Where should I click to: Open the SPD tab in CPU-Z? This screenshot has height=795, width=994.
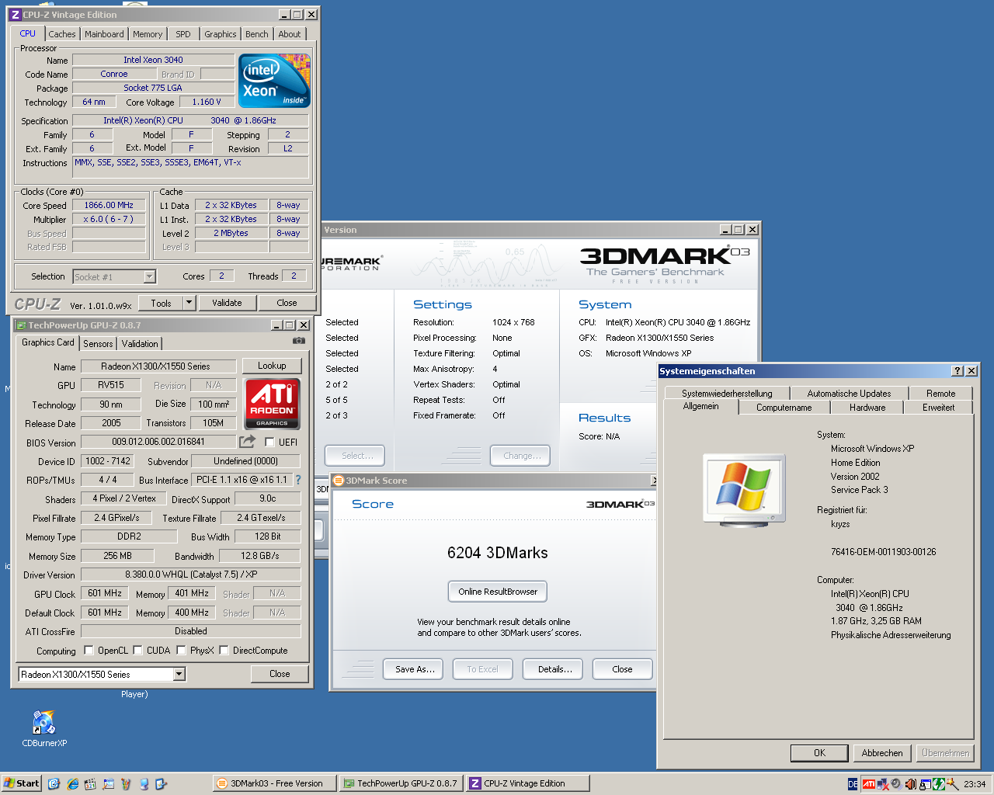click(x=183, y=34)
